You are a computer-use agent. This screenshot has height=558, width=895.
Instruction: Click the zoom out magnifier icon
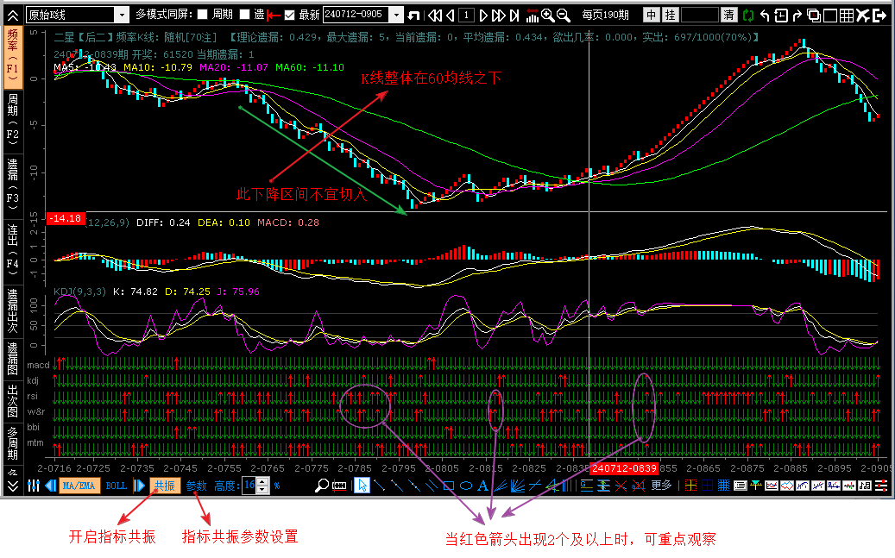[563, 16]
